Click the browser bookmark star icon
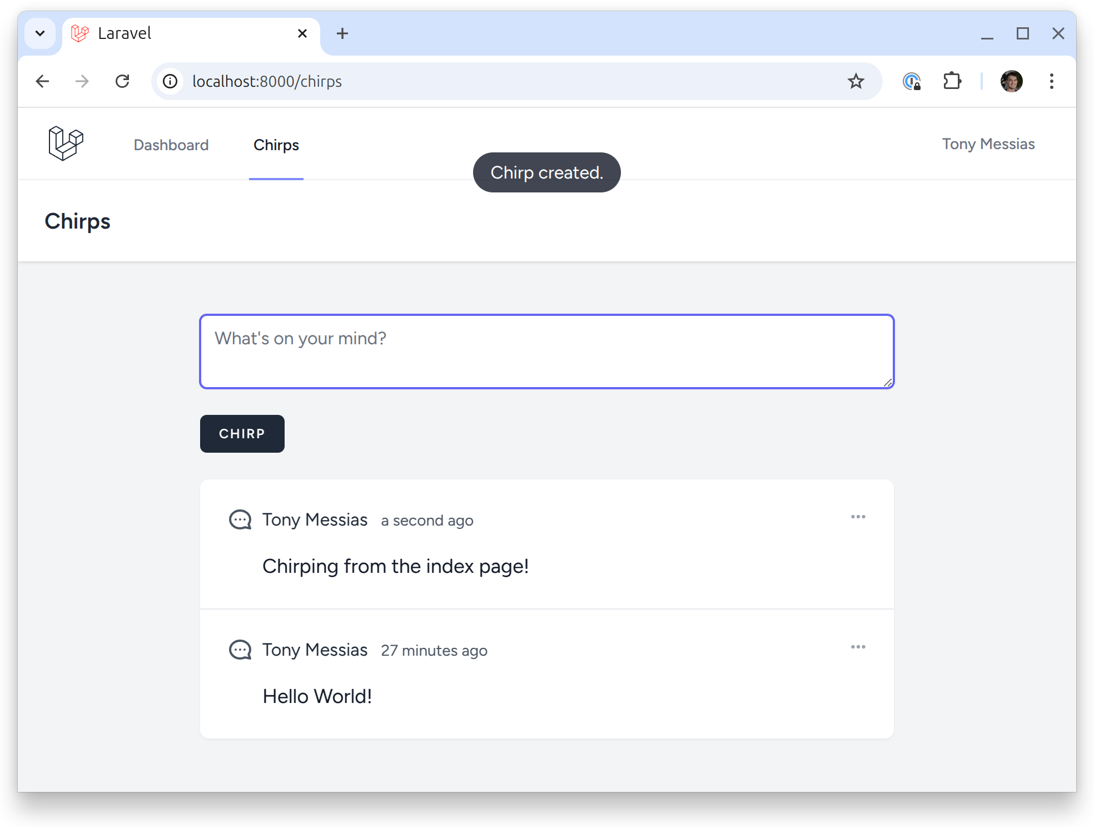 [x=855, y=81]
